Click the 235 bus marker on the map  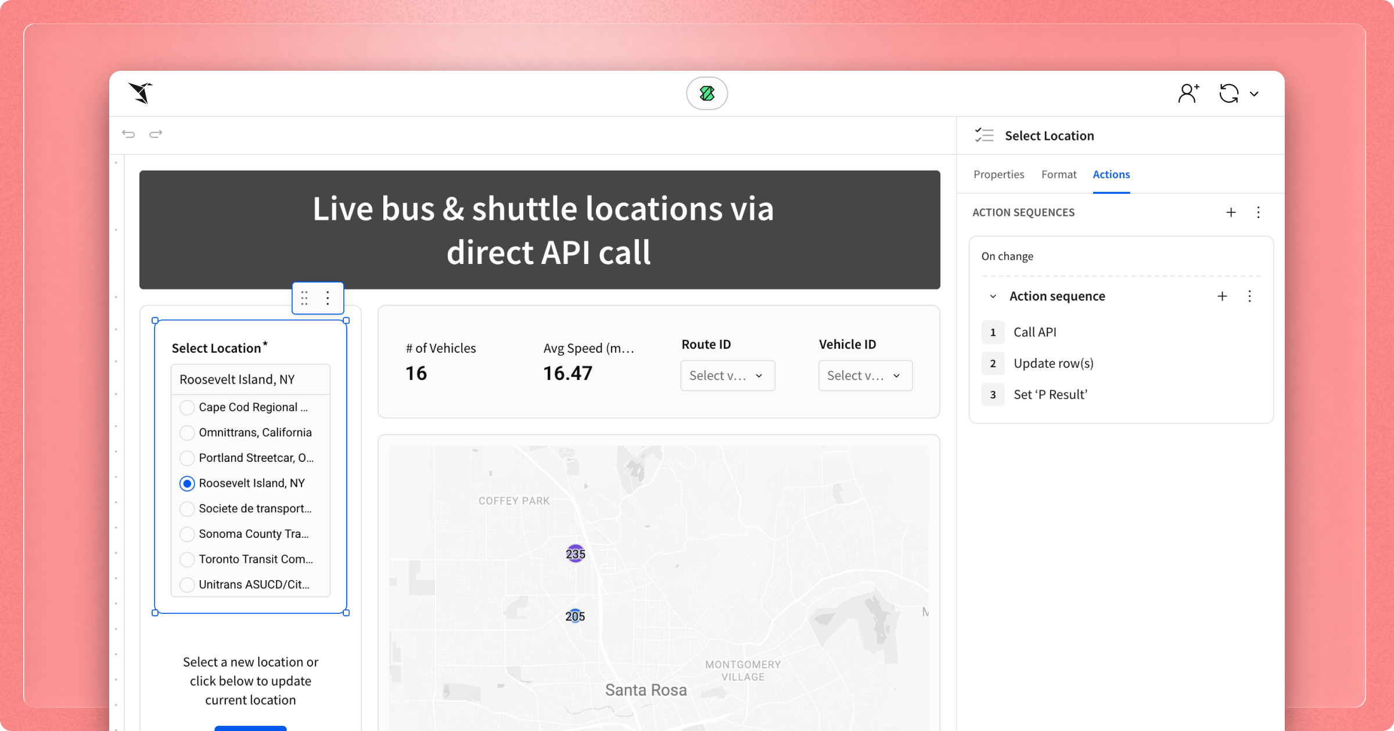click(x=576, y=554)
